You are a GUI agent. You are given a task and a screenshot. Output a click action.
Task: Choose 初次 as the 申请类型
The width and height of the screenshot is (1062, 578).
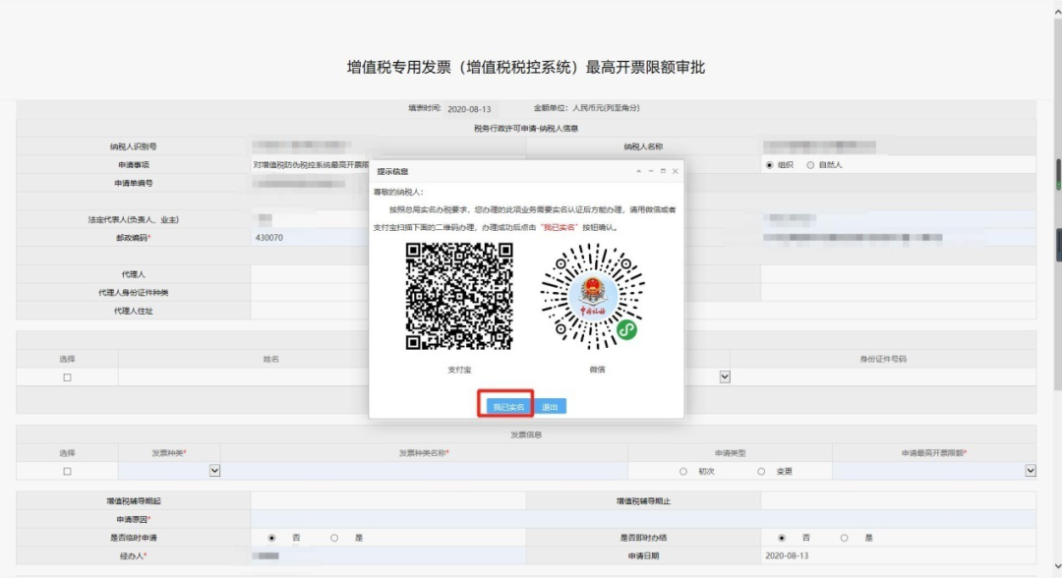(683, 471)
